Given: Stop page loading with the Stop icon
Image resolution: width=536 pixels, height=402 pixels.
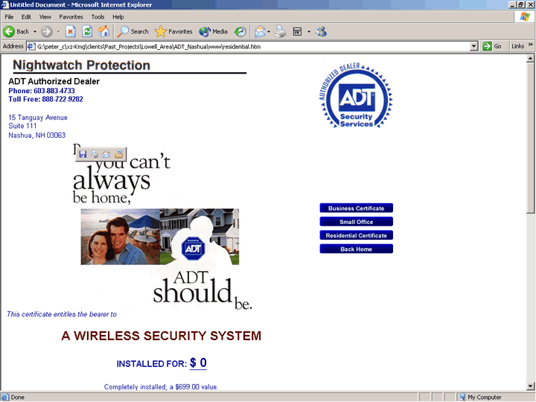Looking at the screenshot, I should 71,32.
